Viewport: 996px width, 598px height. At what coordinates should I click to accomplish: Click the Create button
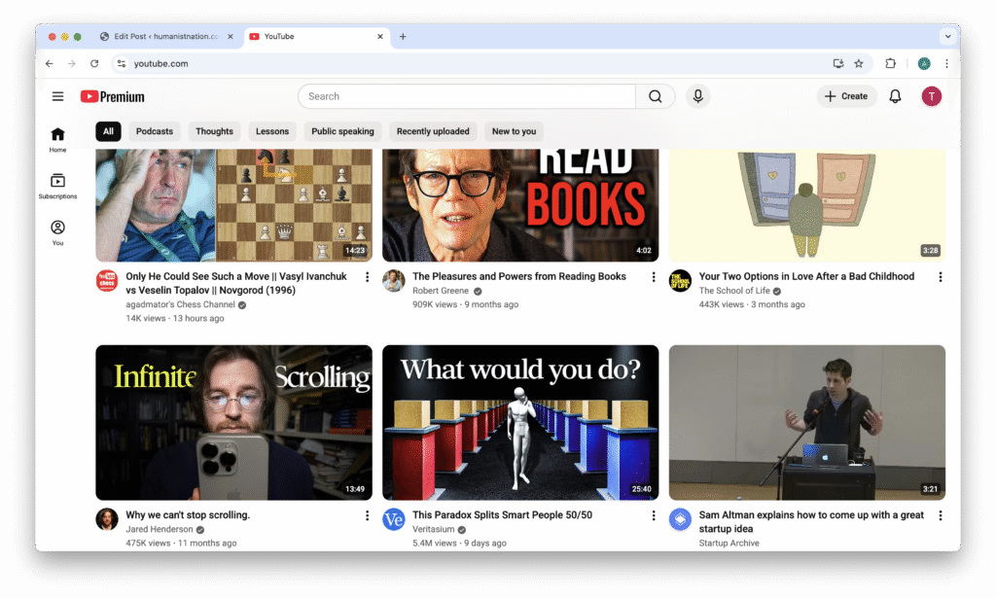(x=846, y=96)
